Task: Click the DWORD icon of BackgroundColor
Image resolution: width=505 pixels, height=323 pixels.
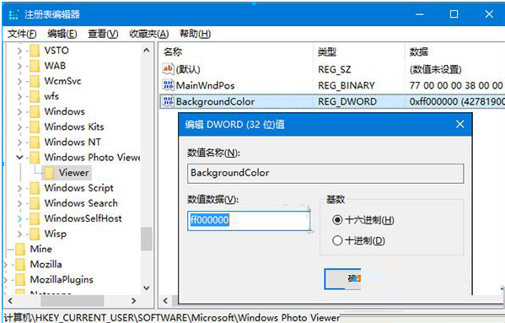Action: (168, 101)
